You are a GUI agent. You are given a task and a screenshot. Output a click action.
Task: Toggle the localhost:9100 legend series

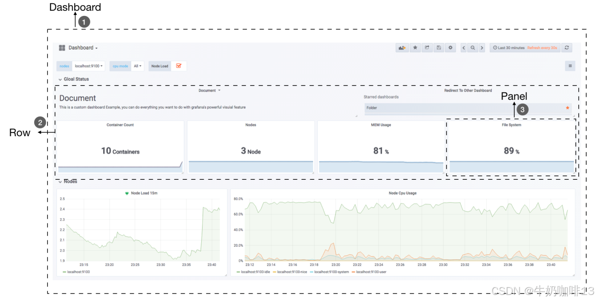click(x=77, y=272)
